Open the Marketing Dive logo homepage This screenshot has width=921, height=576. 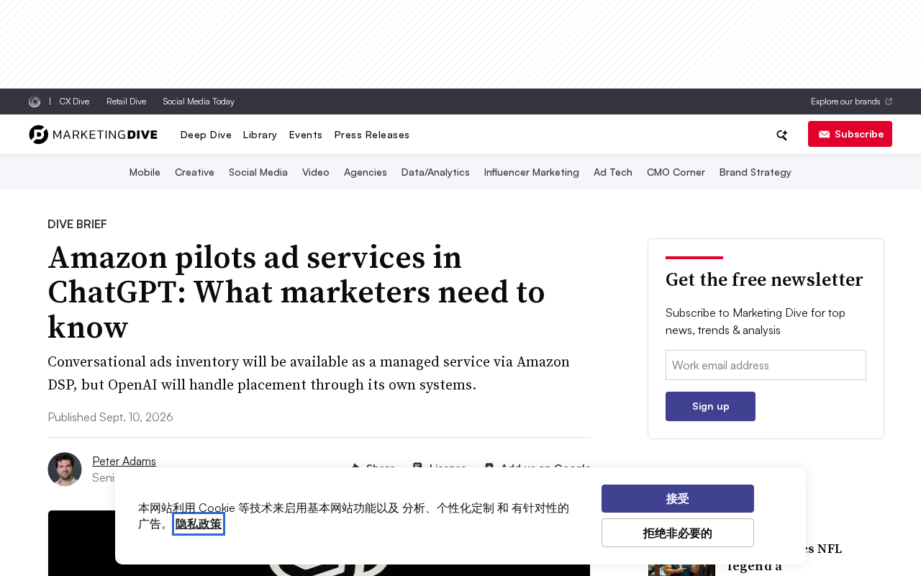point(93,135)
